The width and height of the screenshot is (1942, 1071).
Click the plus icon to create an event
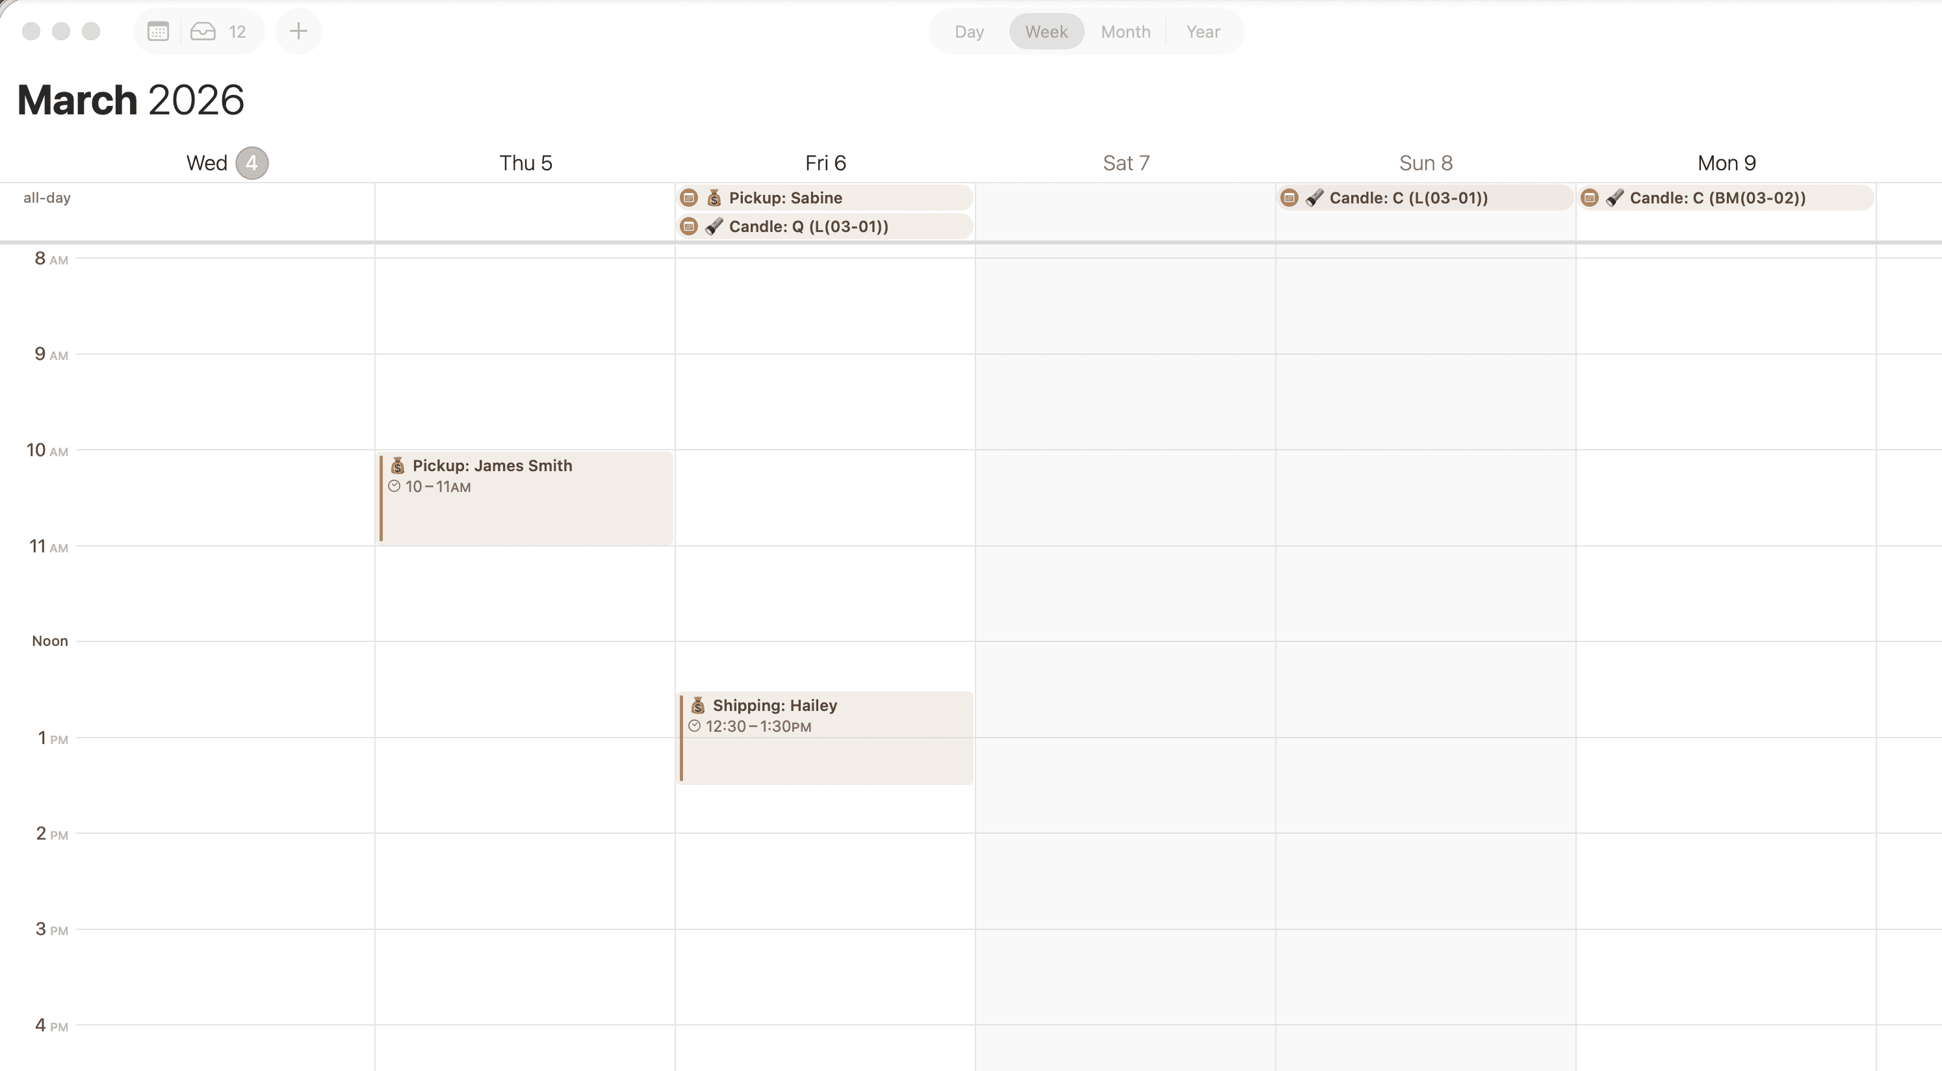coord(298,31)
